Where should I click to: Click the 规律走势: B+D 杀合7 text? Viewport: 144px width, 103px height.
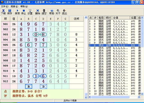(27, 91)
